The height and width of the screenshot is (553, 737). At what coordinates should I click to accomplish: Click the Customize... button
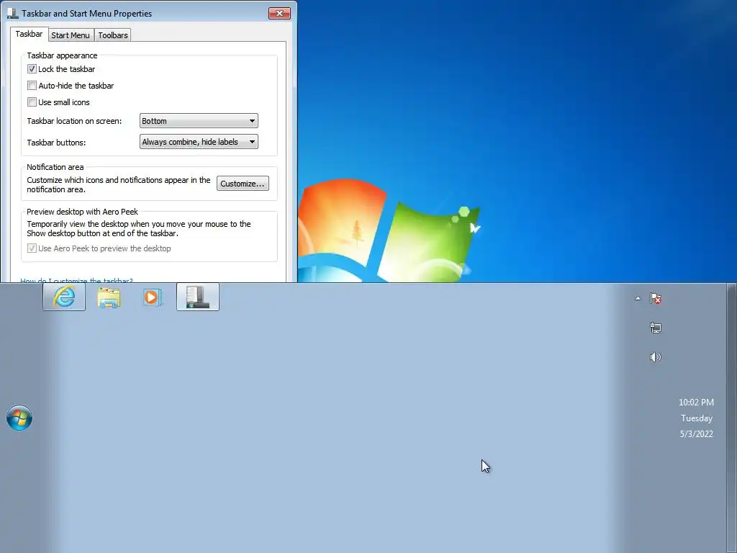tap(243, 184)
